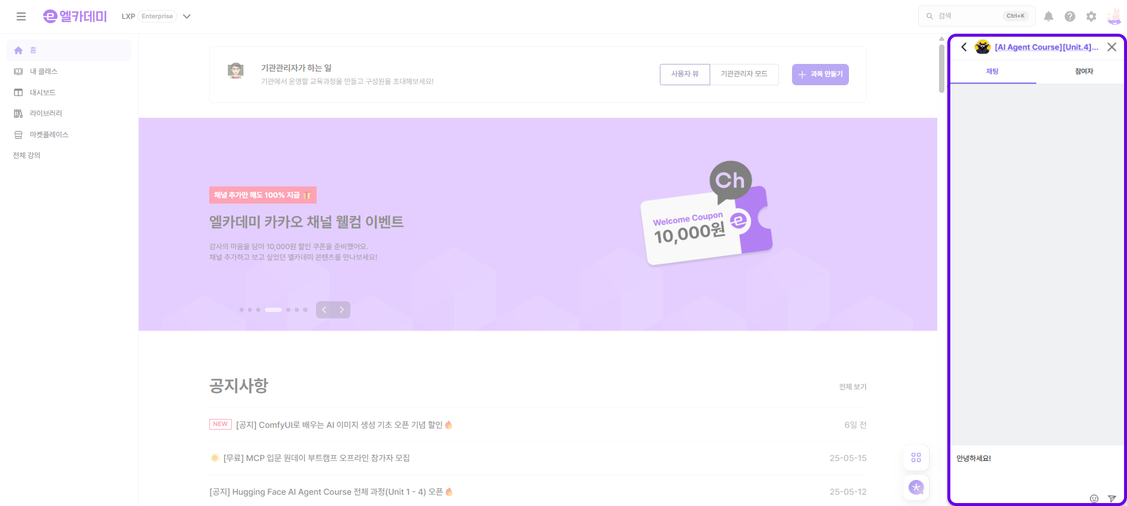Switch to 기관관리자 모드
Image resolution: width=1127 pixels, height=506 pixels.
744,74
